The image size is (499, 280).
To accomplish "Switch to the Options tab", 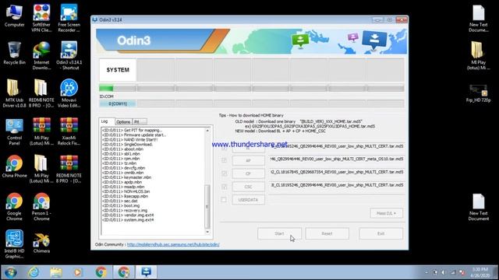I will 123,122.
